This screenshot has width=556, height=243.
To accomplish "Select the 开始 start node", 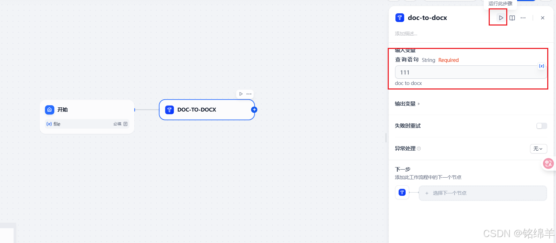I will coord(87,117).
